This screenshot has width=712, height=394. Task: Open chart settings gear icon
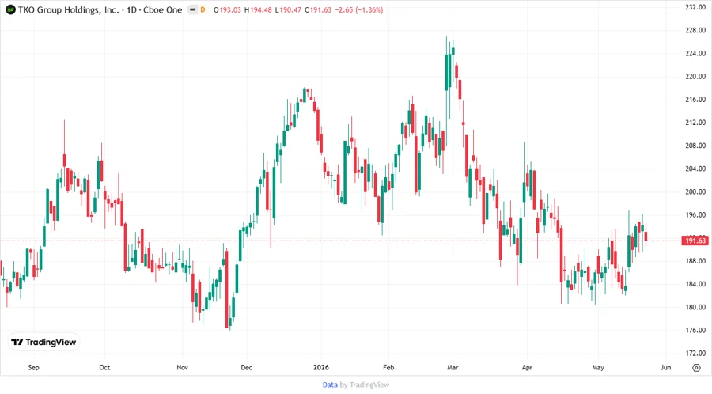pyautogui.click(x=696, y=368)
